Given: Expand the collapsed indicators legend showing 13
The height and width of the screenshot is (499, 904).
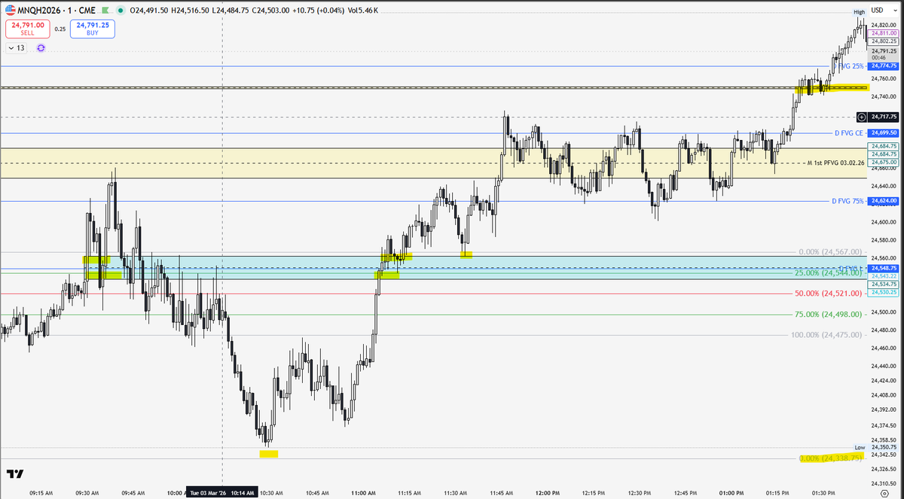Looking at the screenshot, I should [15, 47].
